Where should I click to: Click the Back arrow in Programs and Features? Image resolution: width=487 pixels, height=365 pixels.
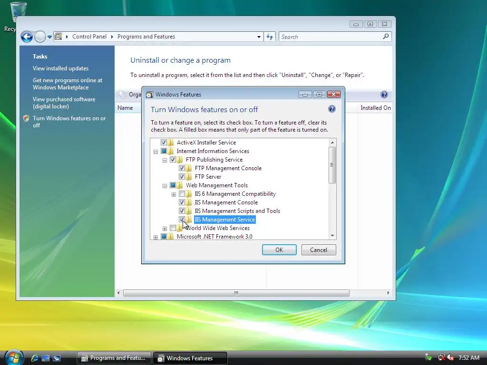coord(27,37)
